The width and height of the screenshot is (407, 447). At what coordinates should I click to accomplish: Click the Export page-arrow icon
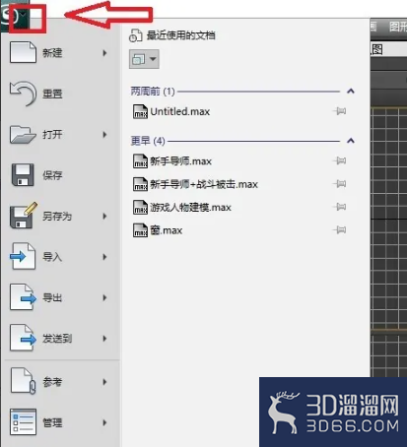click(23, 297)
